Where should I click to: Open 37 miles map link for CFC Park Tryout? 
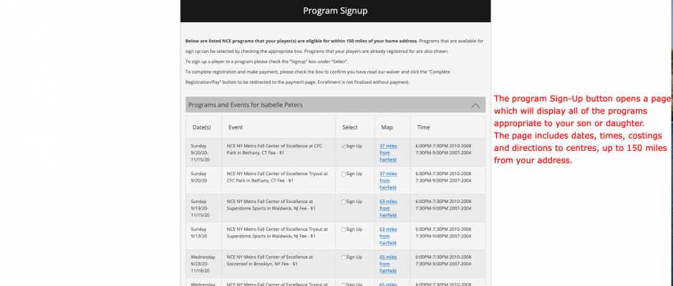coord(388,180)
